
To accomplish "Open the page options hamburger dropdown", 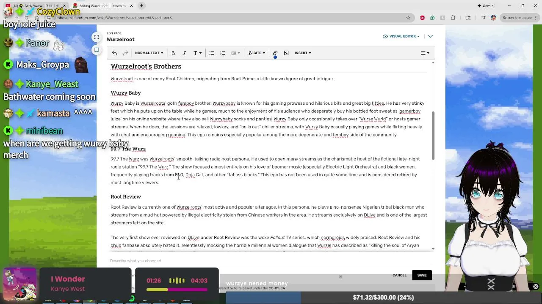I will pyautogui.click(x=425, y=53).
